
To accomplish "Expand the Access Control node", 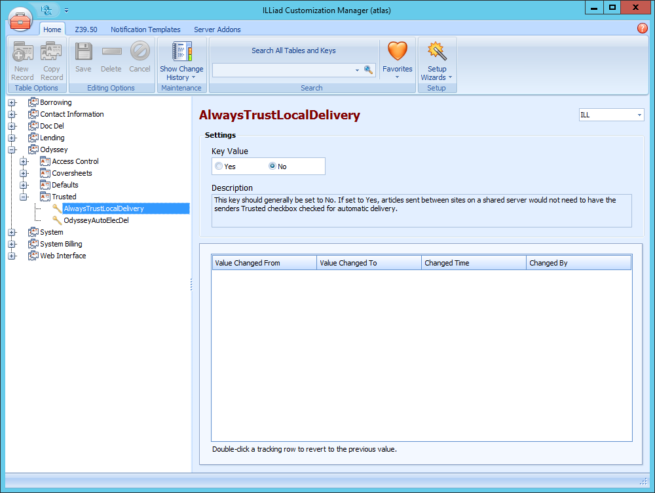I will tap(24, 161).
